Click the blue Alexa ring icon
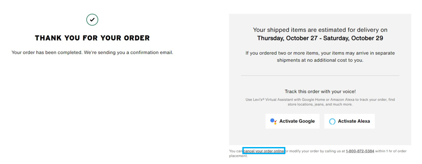 click(332, 121)
